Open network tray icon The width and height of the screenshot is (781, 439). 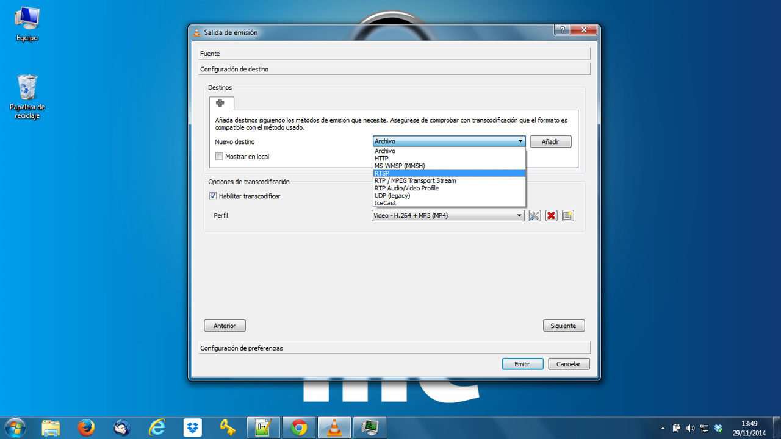[x=704, y=429]
